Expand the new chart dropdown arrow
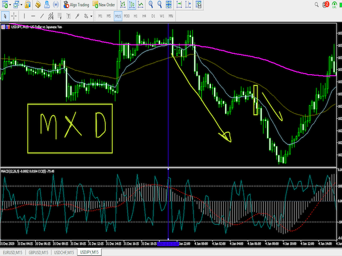 [10, 5]
